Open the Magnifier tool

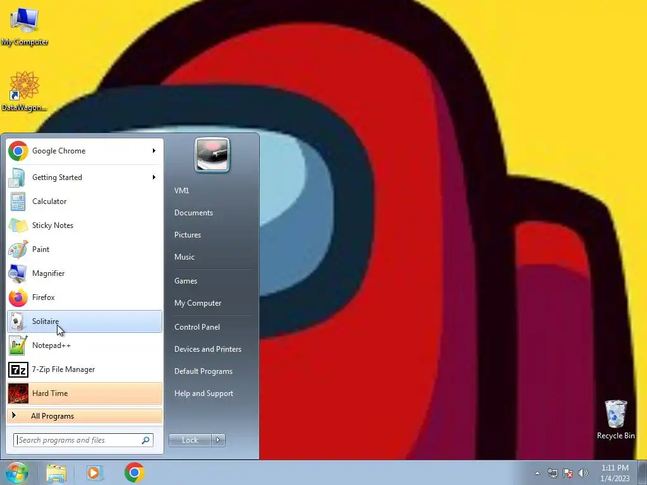[x=85, y=273]
